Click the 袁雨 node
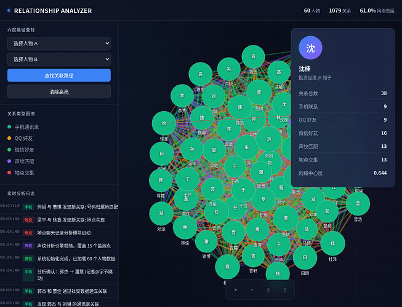402x307 pixels. click(200, 74)
